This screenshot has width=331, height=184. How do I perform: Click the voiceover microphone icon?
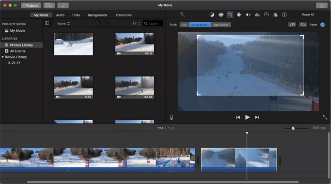pos(171,117)
